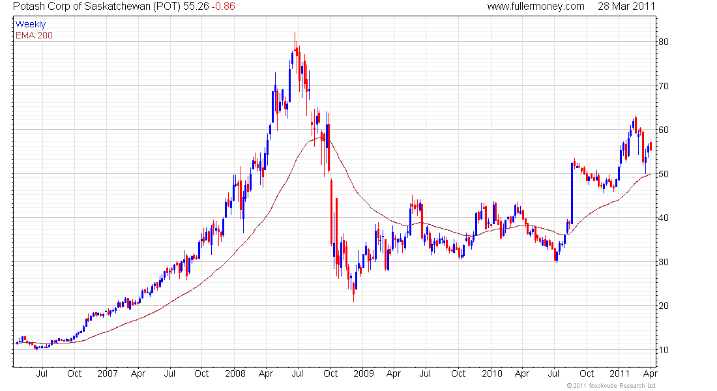Screen dimensions: 717x391
Task: Click the 'Apr' label following 2009
Action: [393, 374]
